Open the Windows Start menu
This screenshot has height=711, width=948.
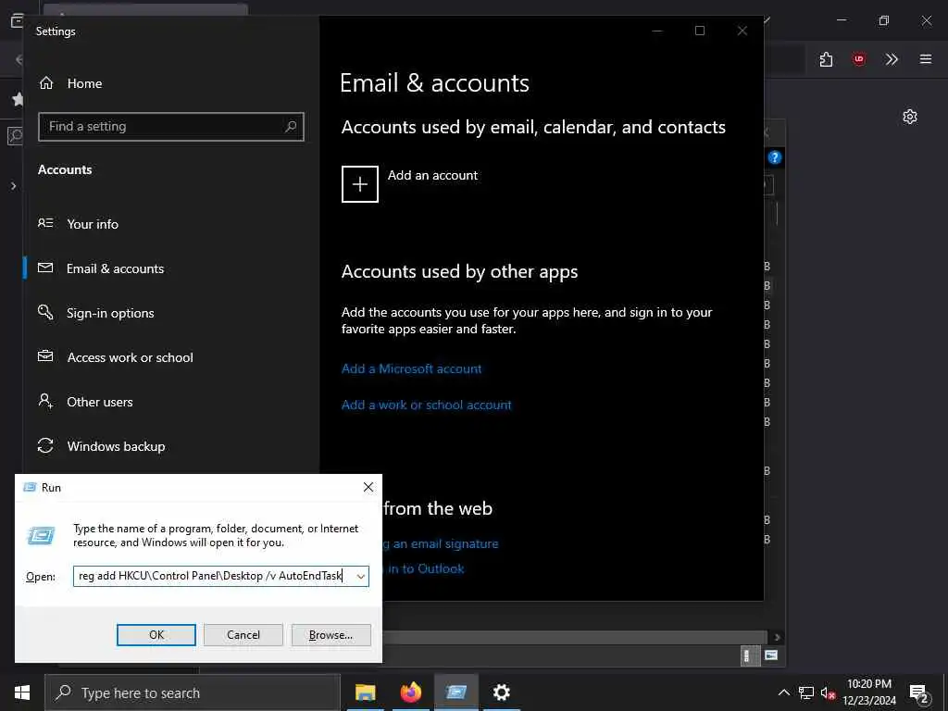click(22, 692)
